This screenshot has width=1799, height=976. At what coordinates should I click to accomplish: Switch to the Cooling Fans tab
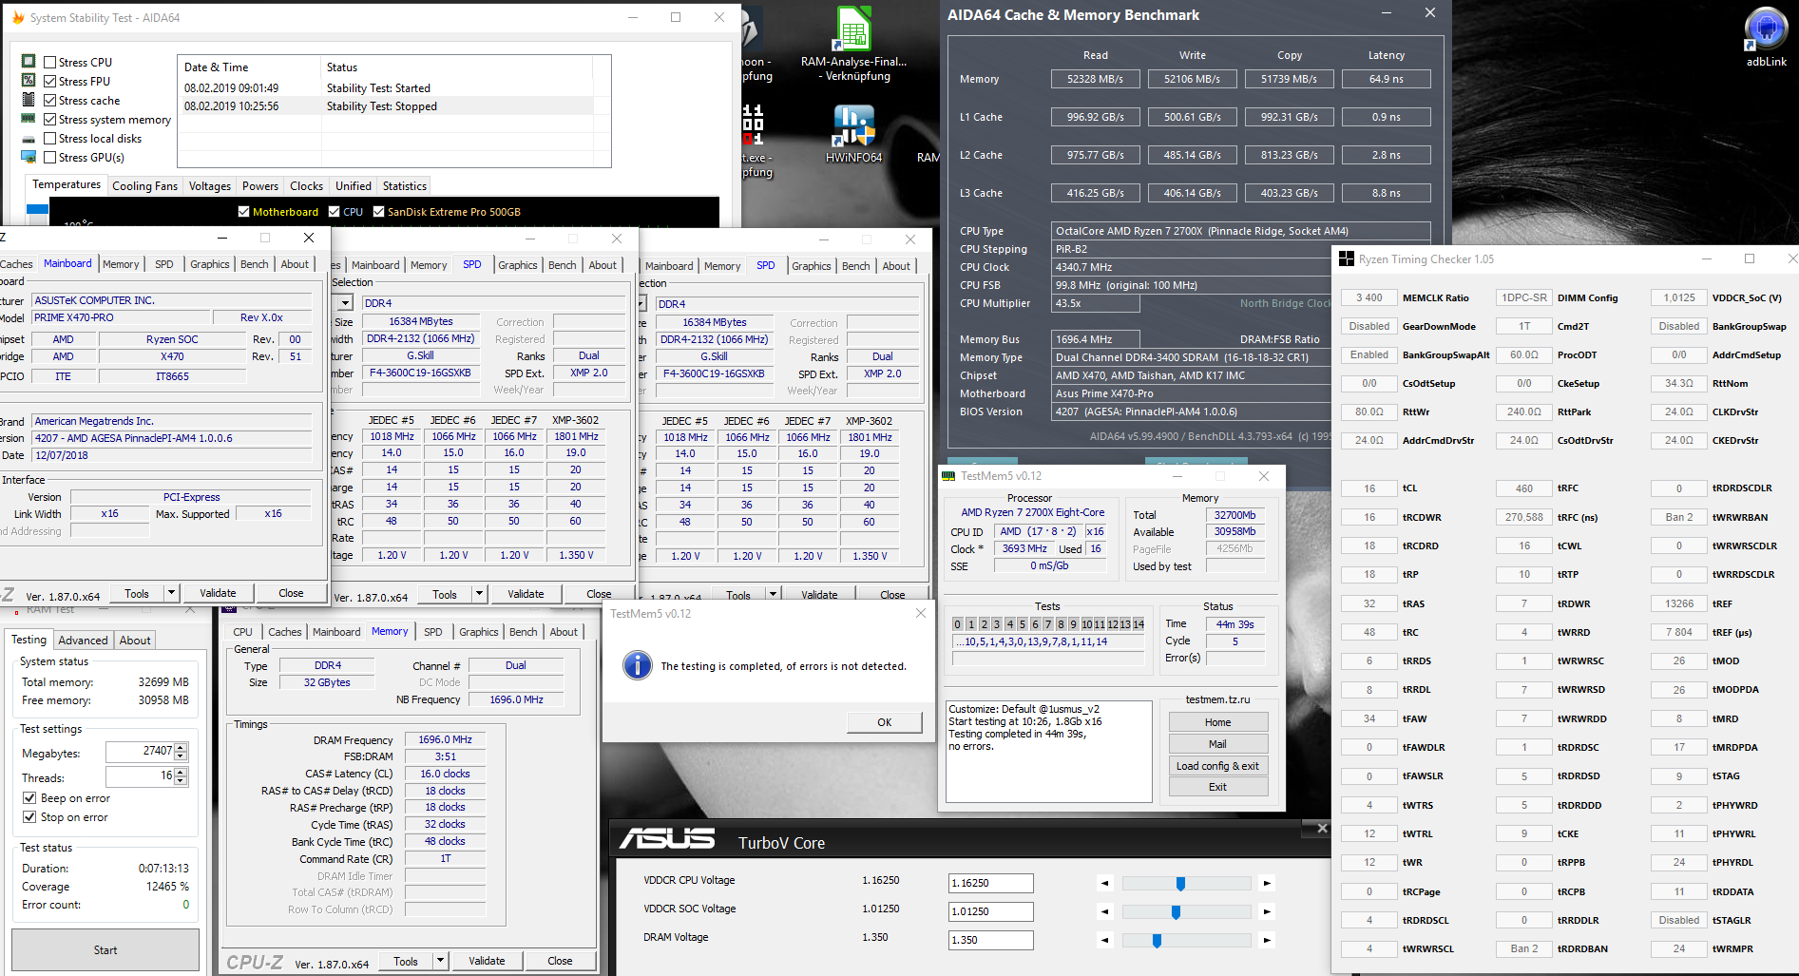pyautogui.click(x=144, y=186)
